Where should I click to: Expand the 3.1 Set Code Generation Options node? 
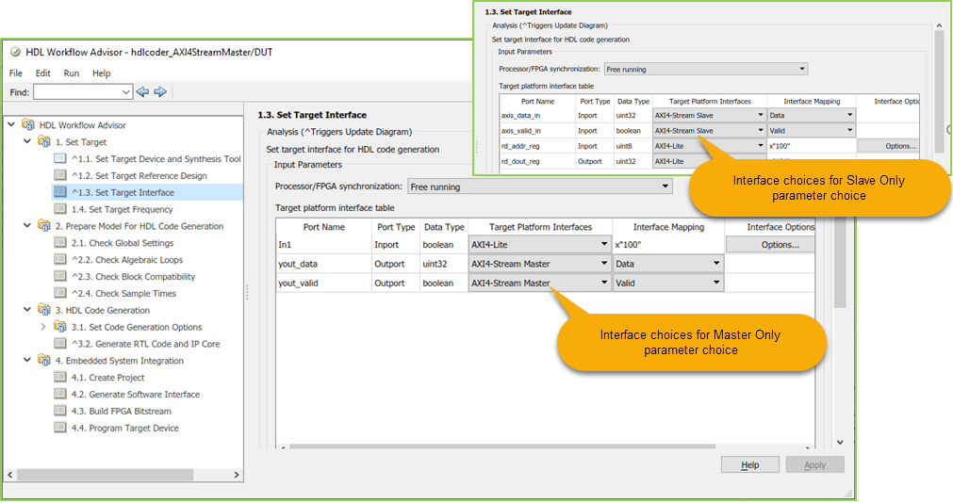point(43,327)
